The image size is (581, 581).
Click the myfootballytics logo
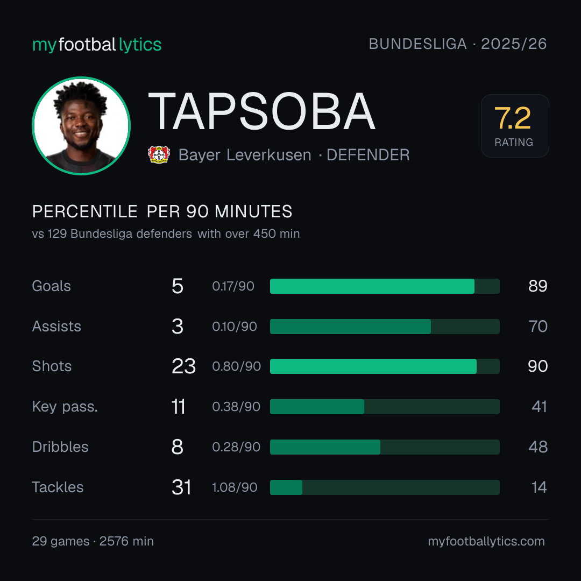tap(97, 45)
